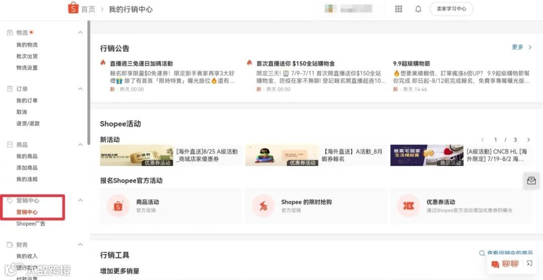Open 首次直播送你 $150全站購物金 announcement

click(x=296, y=64)
